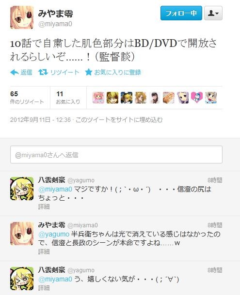
Task: Expand 詳細 under last 八雲剣豪 reply
Action: [x=44, y=288]
